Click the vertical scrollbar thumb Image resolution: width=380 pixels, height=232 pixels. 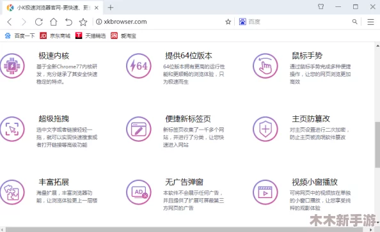(x=377, y=145)
